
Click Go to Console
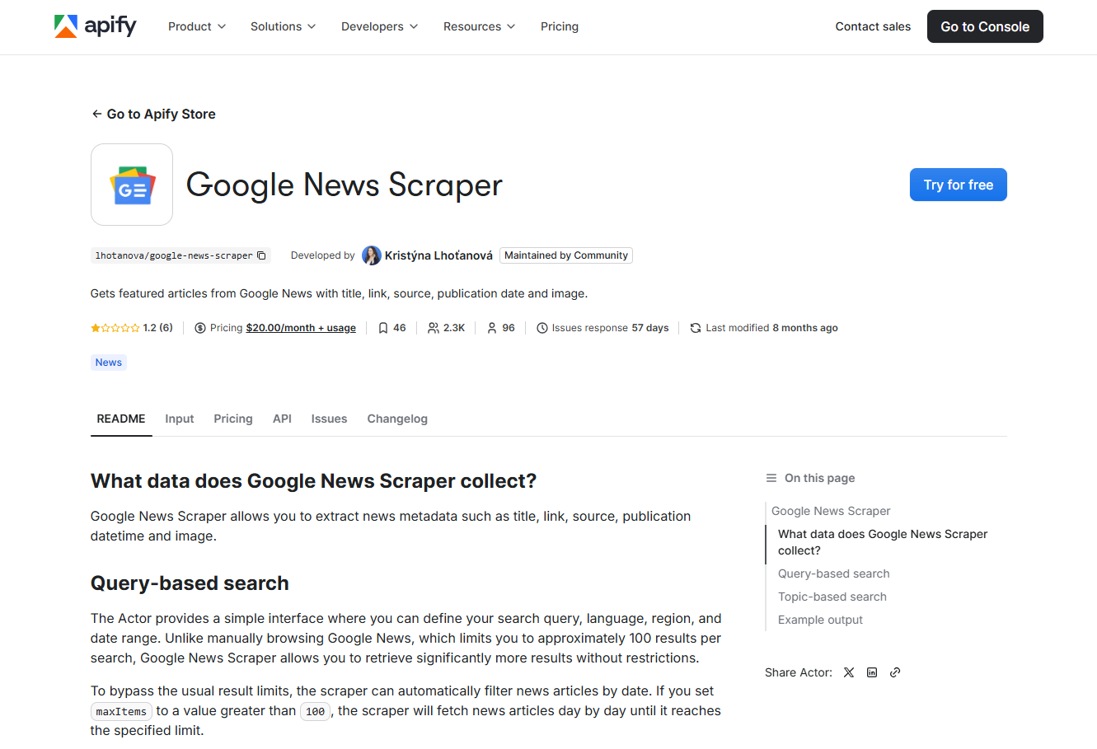(x=984, y=26)
